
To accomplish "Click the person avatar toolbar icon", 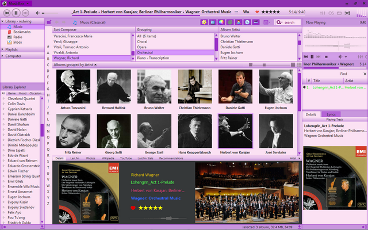I will 239,22.
